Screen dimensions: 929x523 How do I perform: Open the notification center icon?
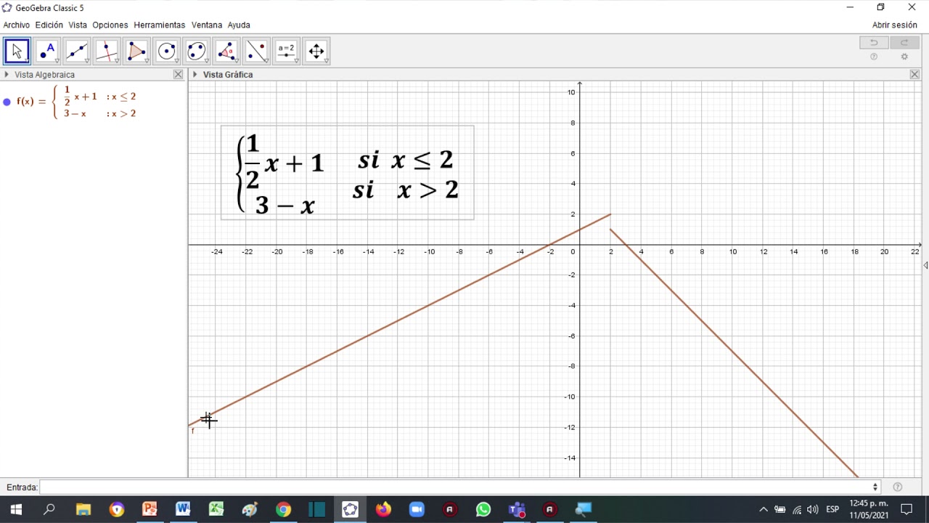907,509
